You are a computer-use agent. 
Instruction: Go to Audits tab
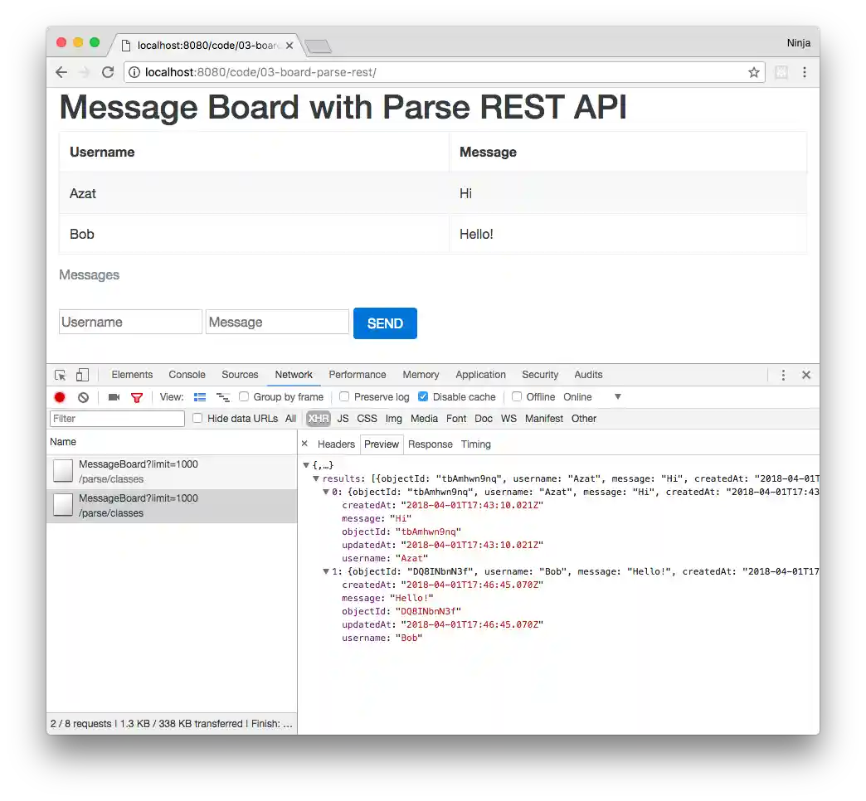click(588, 375)
